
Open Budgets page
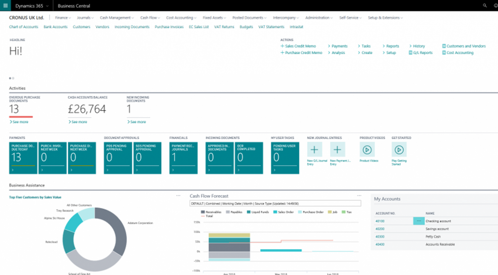pyautogui.click(x=246, y=27)
